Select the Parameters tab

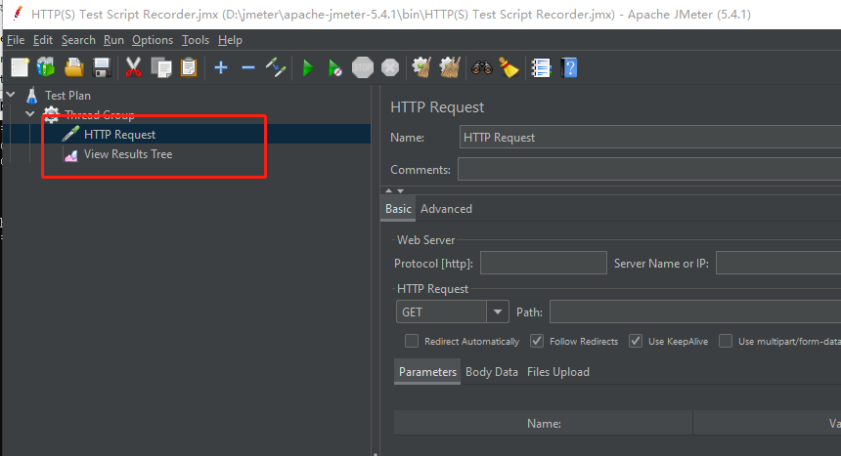427,372
